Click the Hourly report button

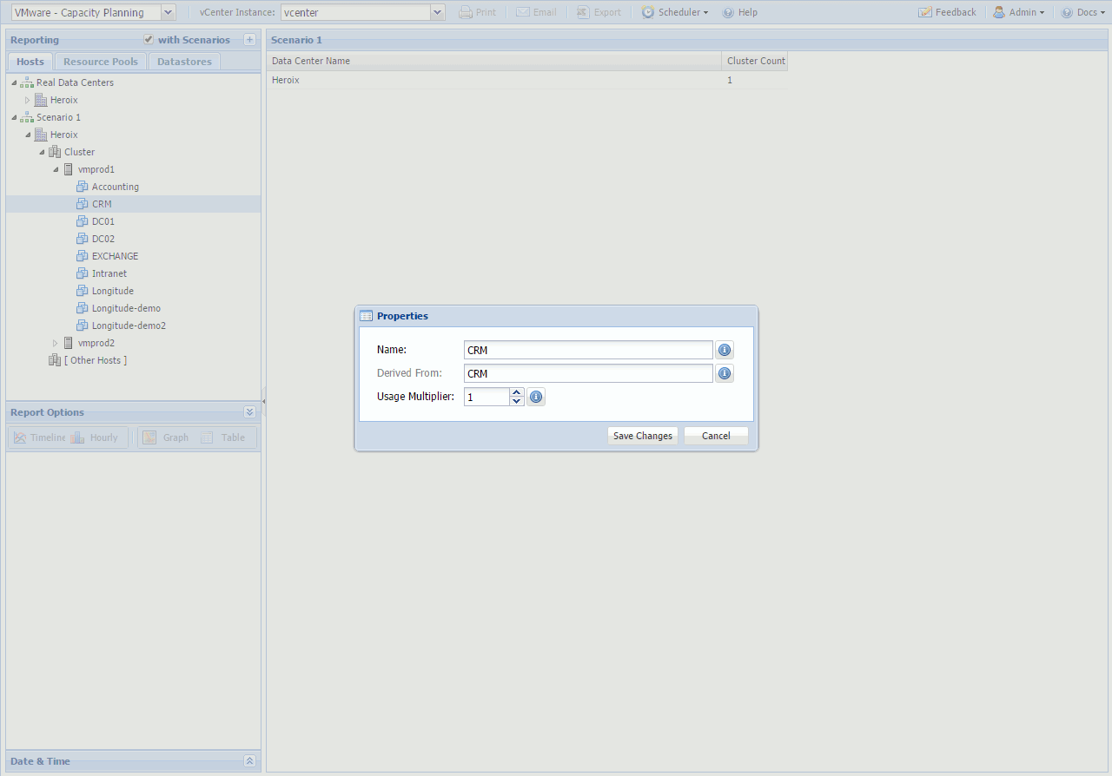95,437
